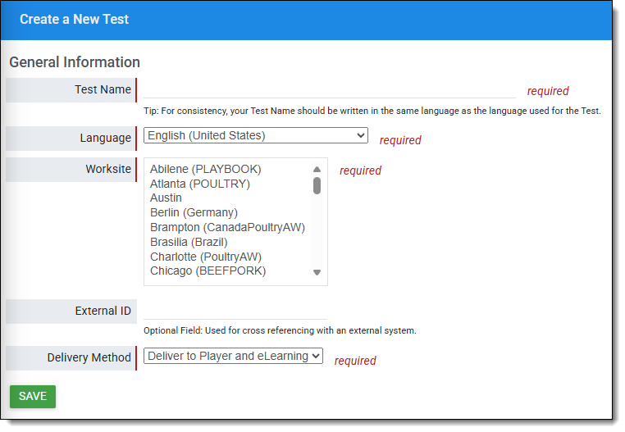Click the Worksite list scroll-up arrow
The image size is (625, 432).
click(317, 170)
